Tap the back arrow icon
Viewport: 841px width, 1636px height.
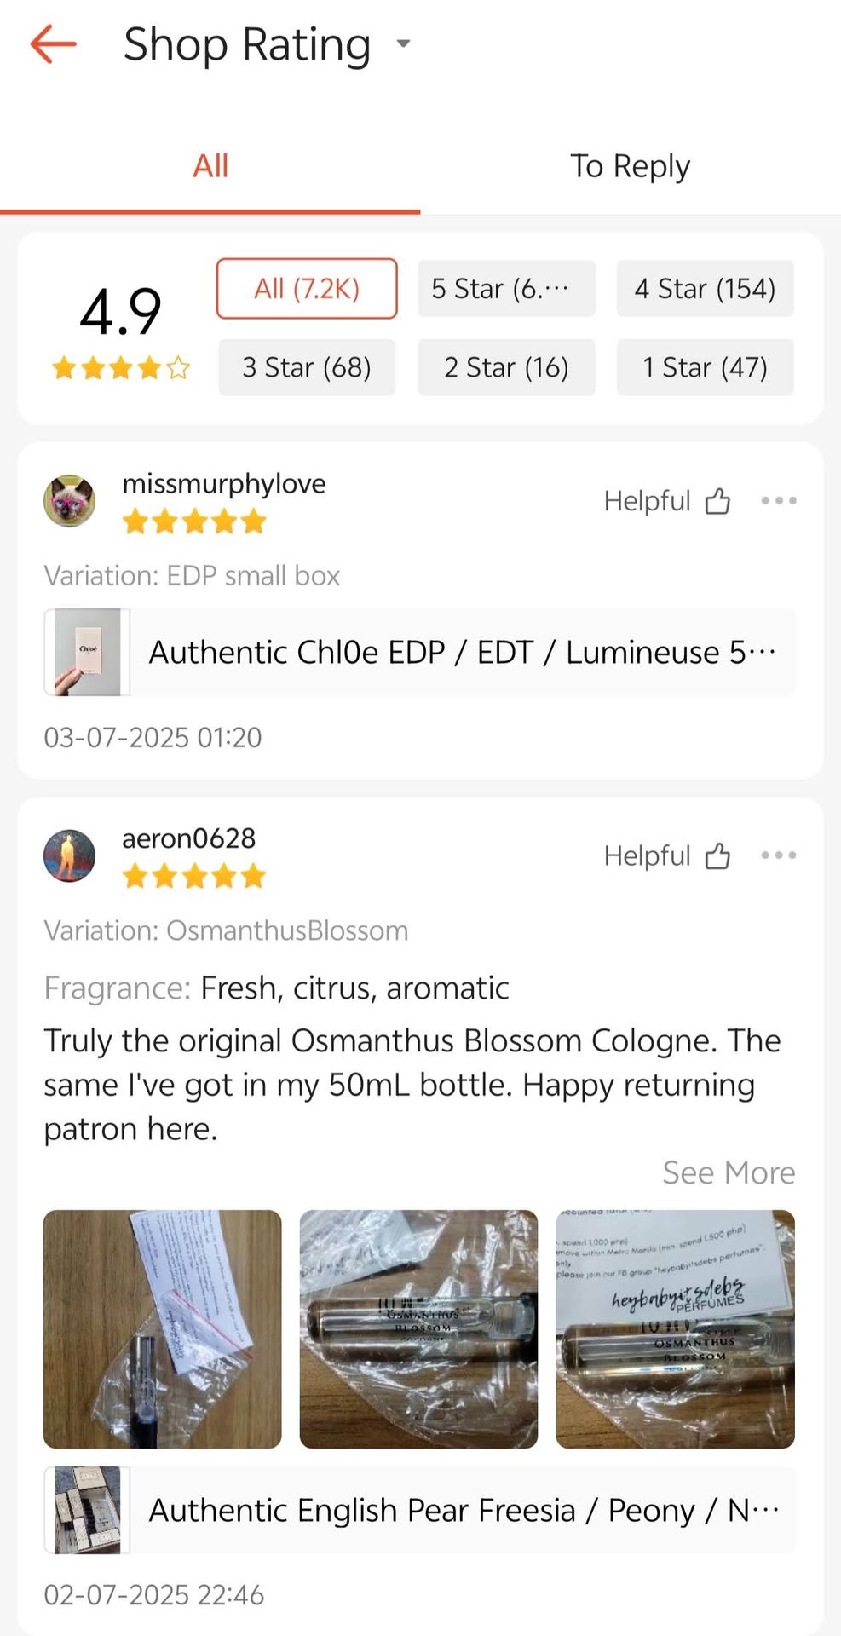53,44
